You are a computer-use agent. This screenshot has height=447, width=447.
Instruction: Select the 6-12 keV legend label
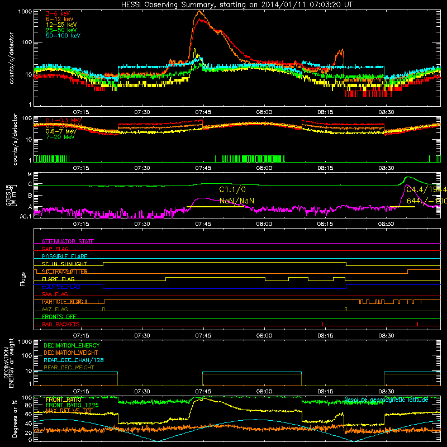tap(60, 19)
